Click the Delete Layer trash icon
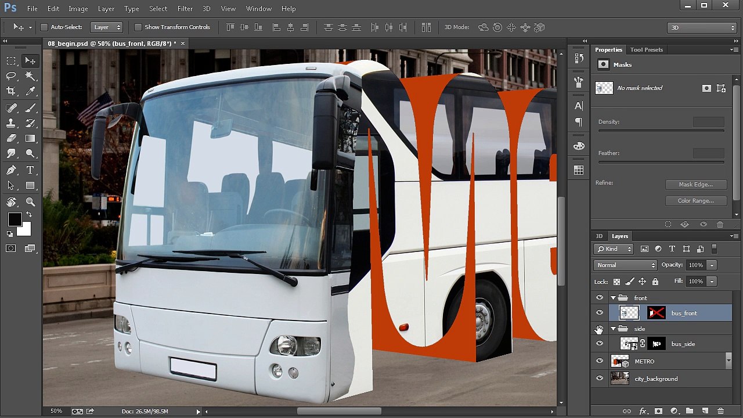Image resolution: width=743 pixels, height=418 pixels. tap(720, 411)
